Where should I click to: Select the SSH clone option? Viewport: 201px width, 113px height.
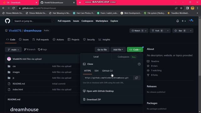click(96, 71)
